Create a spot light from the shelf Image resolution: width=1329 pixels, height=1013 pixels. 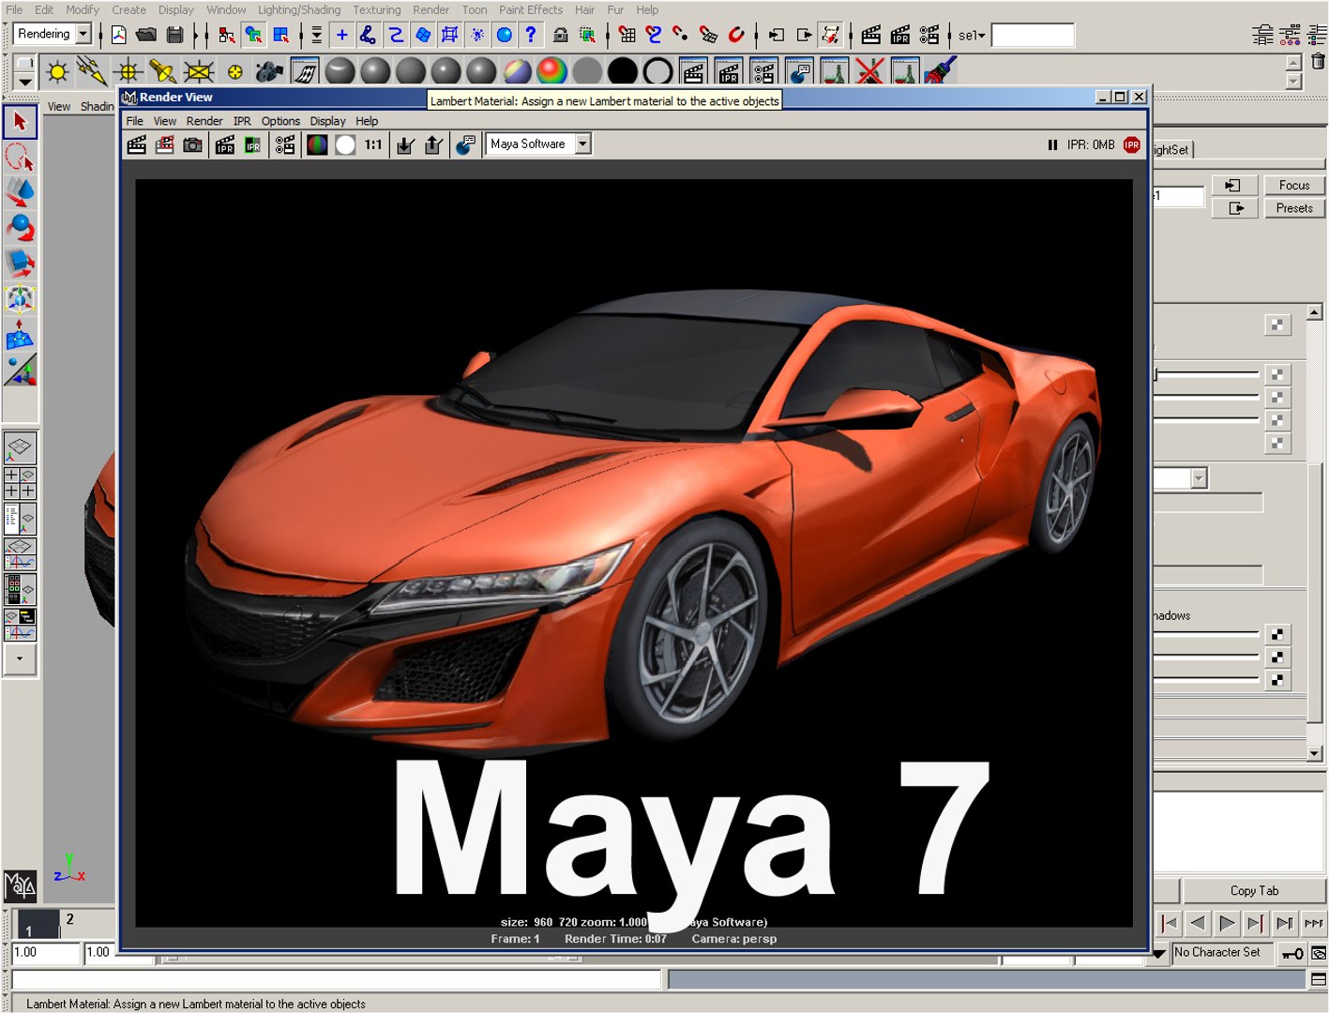tap(163, 71)
